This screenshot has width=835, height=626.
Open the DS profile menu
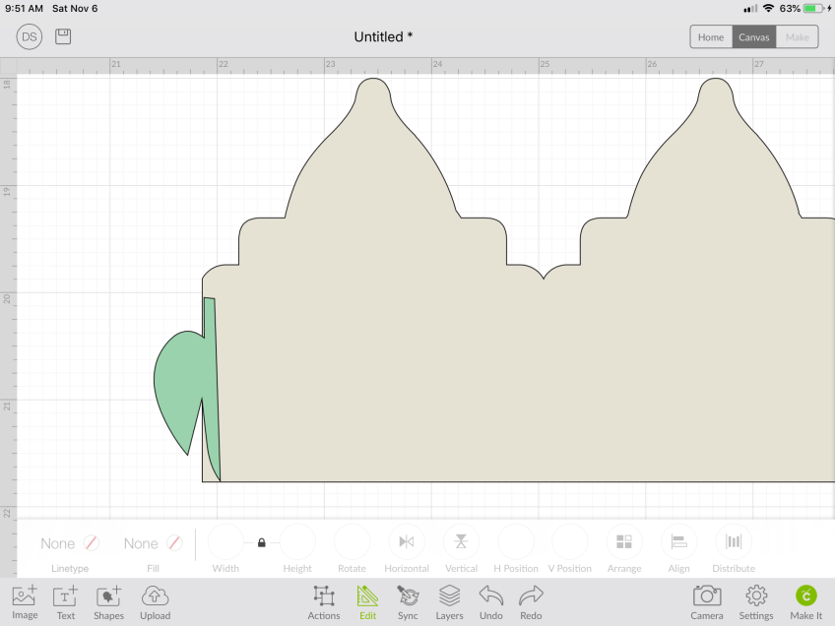coord(29,36)
